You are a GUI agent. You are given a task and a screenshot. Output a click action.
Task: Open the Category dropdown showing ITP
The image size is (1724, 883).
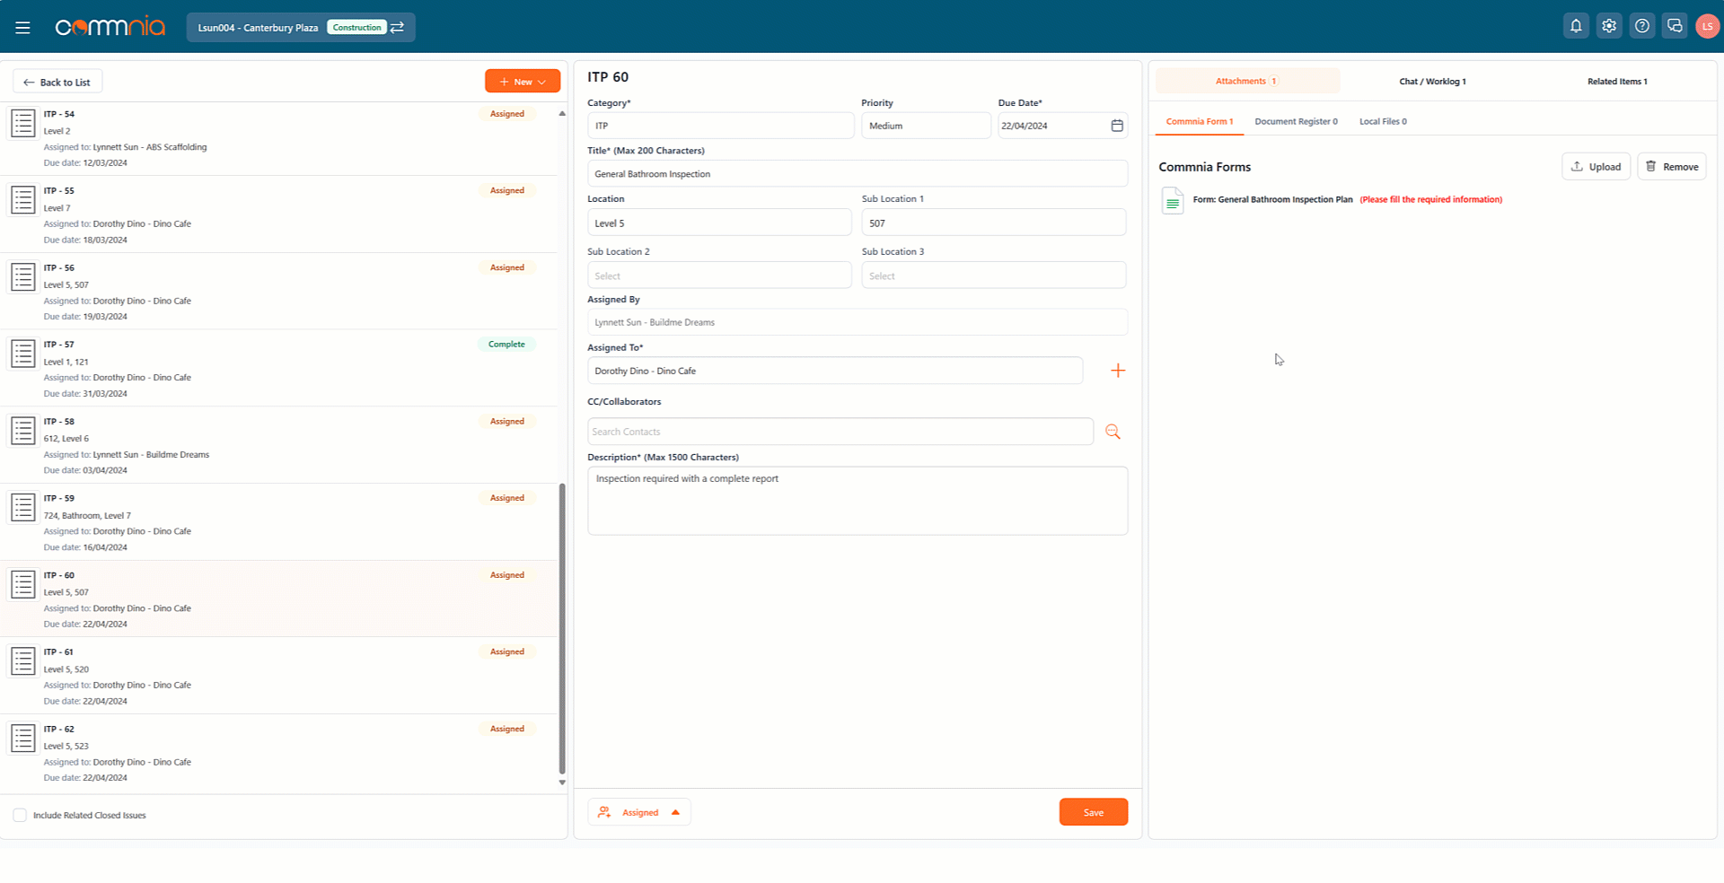click(x=720, y=126)
